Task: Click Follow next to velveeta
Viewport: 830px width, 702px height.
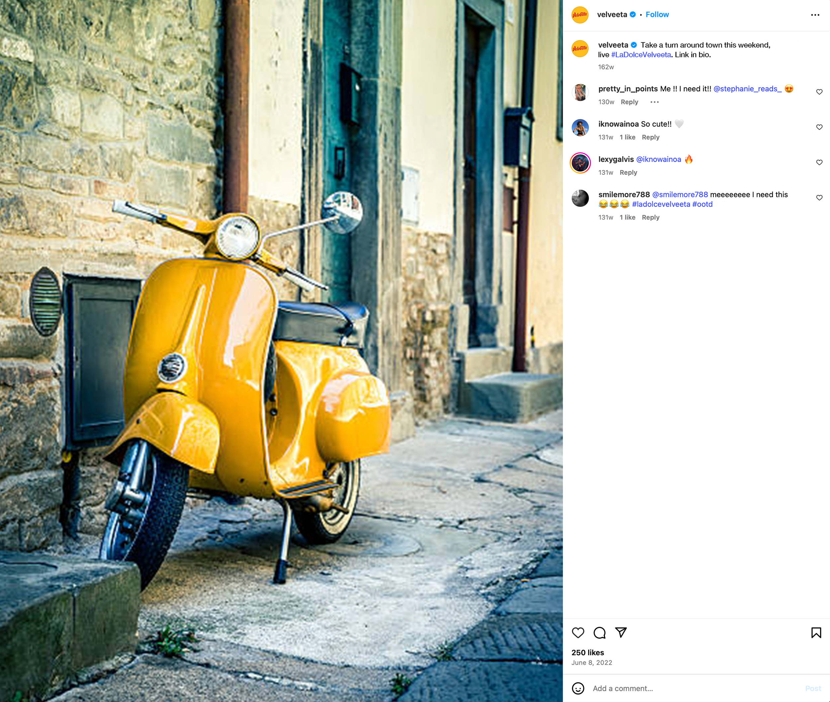Action: pos(657,14)
